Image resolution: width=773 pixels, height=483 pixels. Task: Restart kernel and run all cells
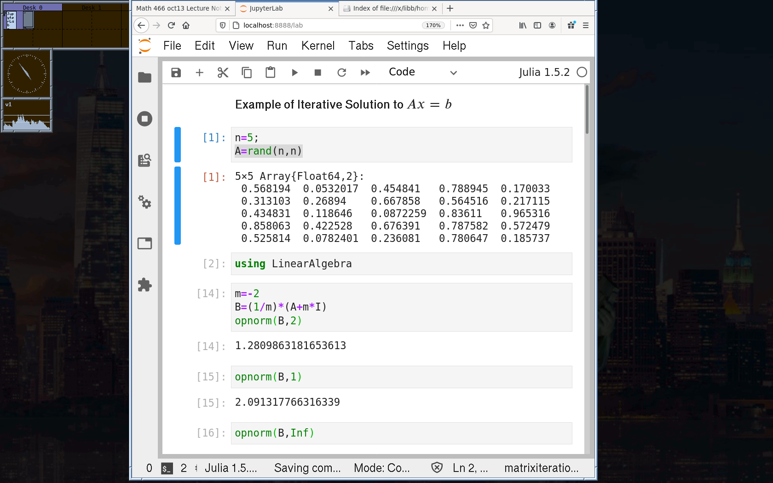click(x=365, y=73)
